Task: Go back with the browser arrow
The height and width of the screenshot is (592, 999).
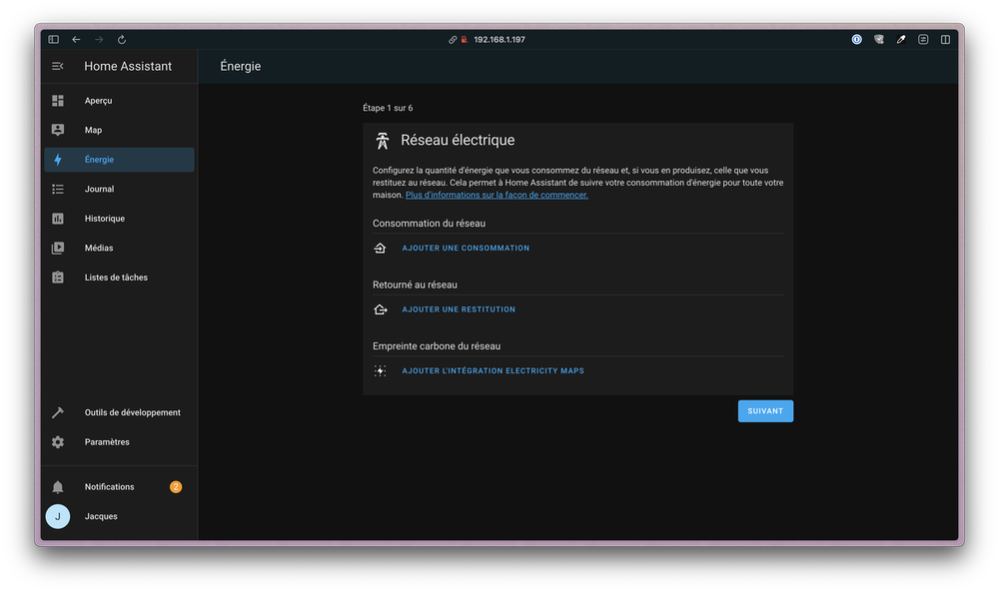Action: click(77, 40)
